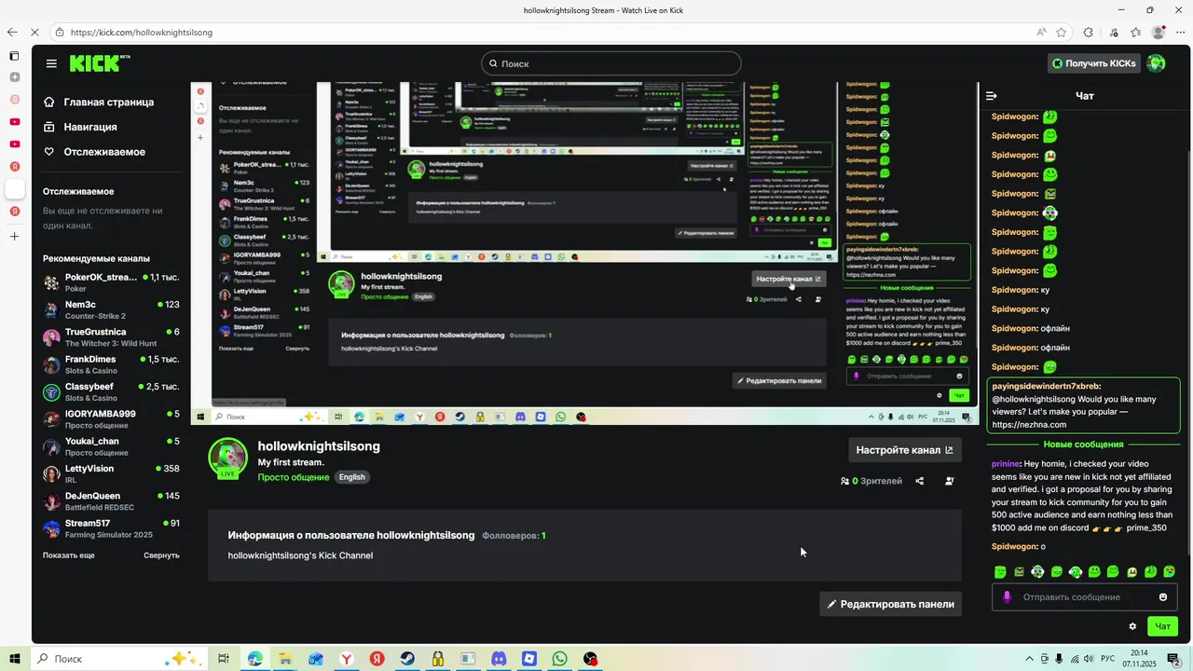
Task: Click the last quick emote in chat row
Action: tap(1170, 572)
